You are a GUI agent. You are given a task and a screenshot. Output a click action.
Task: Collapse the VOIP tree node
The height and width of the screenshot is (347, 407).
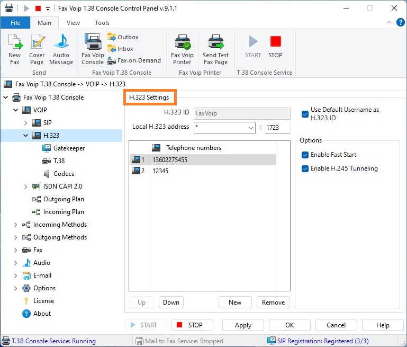tap(15, 110)
